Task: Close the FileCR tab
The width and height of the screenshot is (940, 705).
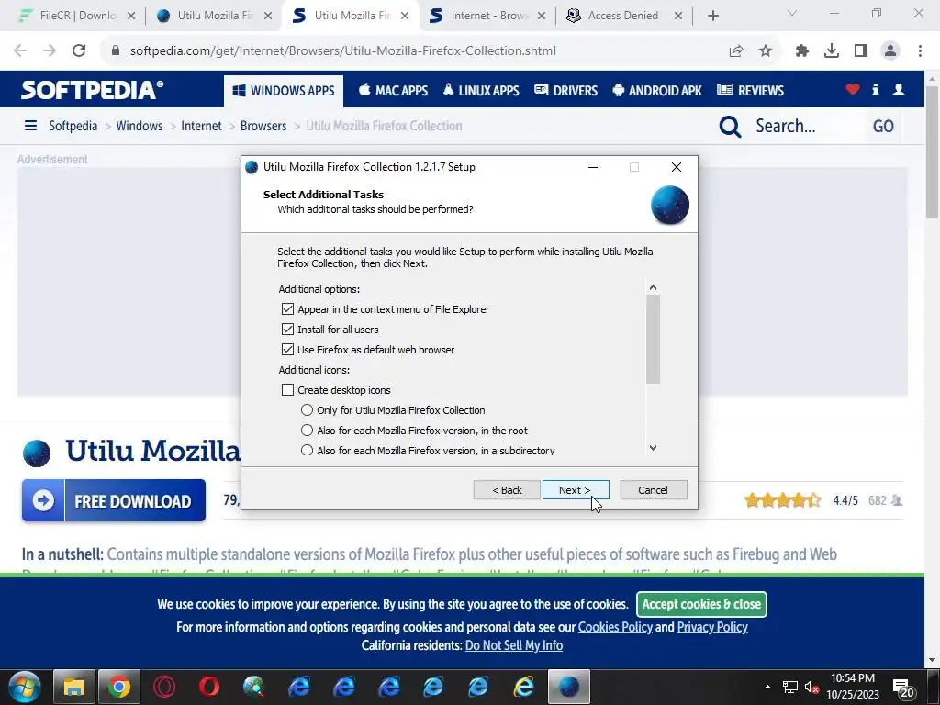Action: 131,17
